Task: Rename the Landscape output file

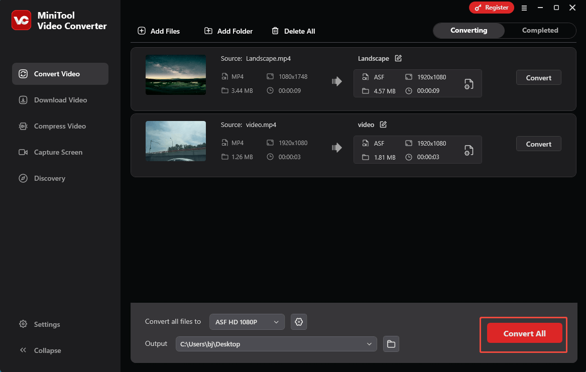Action: (x=398, y=58)
